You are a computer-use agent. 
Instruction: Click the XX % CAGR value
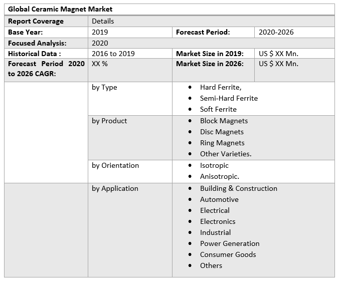coord(100,64)
